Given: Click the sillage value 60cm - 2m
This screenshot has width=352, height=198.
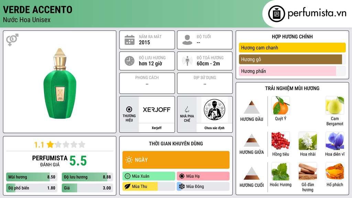Looking at the screenshot, I should coord(208,64).
